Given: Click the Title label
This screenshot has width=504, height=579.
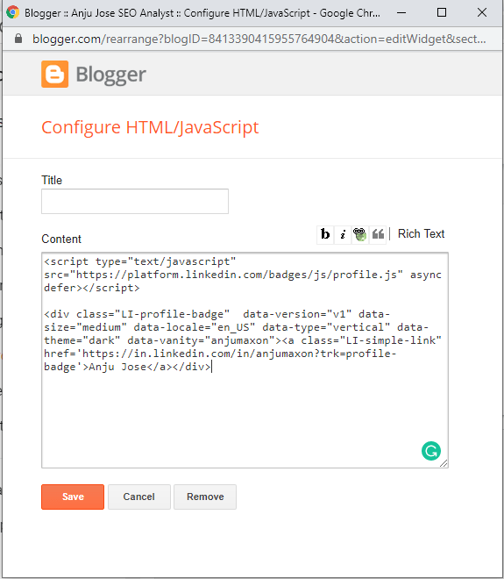Looking at the screenshot, I should tap(52, 180).
